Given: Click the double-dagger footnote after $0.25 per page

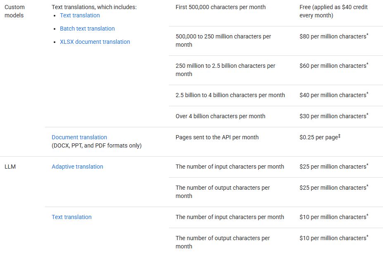Looking at the screenshot, I should coord(339,136).
